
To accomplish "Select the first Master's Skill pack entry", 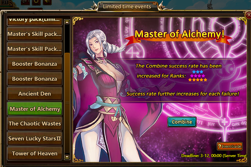I will [34, 34].
